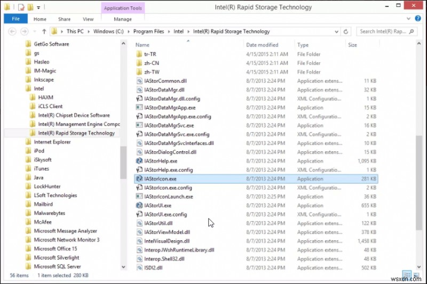Click the navigation pane scrollbar thumb

coord(123,163)
